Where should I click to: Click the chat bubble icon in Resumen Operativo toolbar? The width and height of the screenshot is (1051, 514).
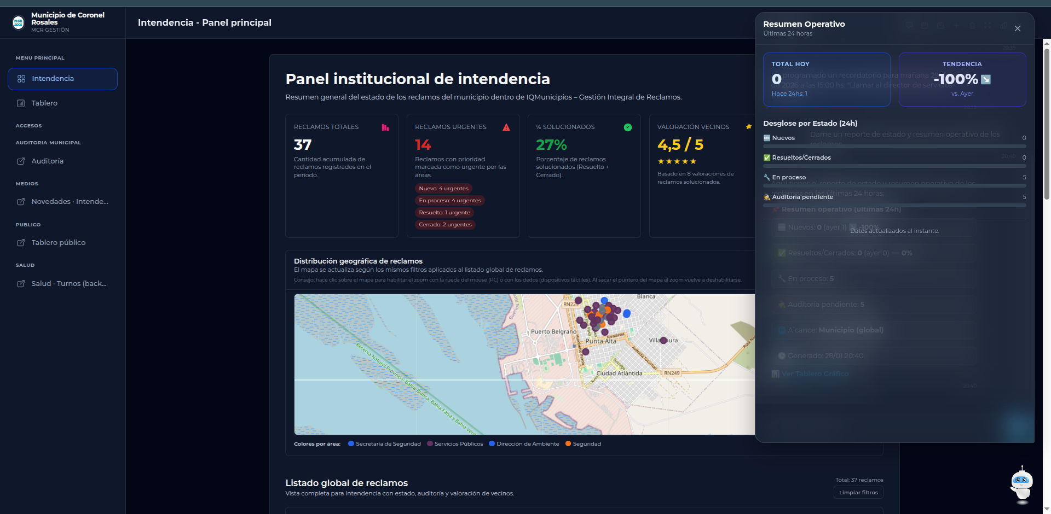coord(909,26)
